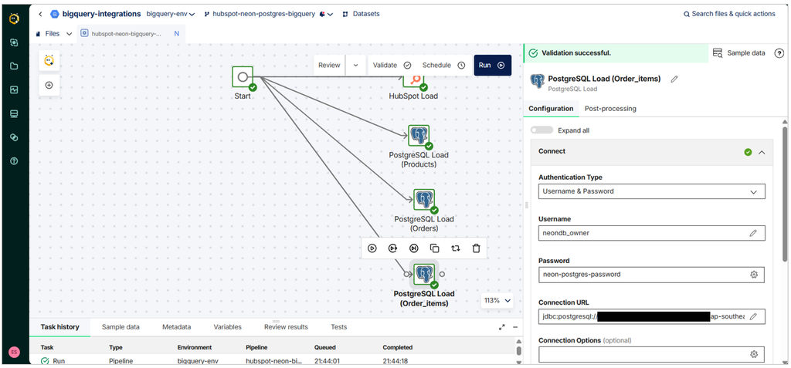Click the Username input field
791x368 pixels.
click(652, 233)
